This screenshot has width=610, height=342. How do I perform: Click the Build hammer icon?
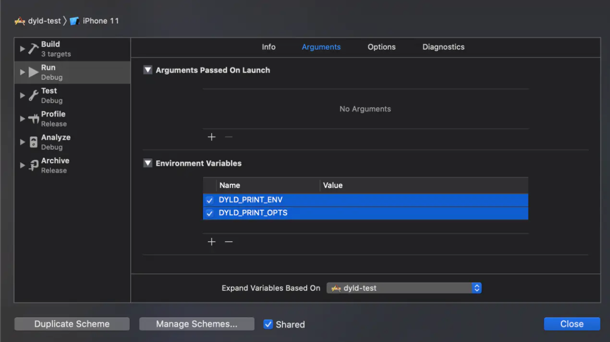33,49
